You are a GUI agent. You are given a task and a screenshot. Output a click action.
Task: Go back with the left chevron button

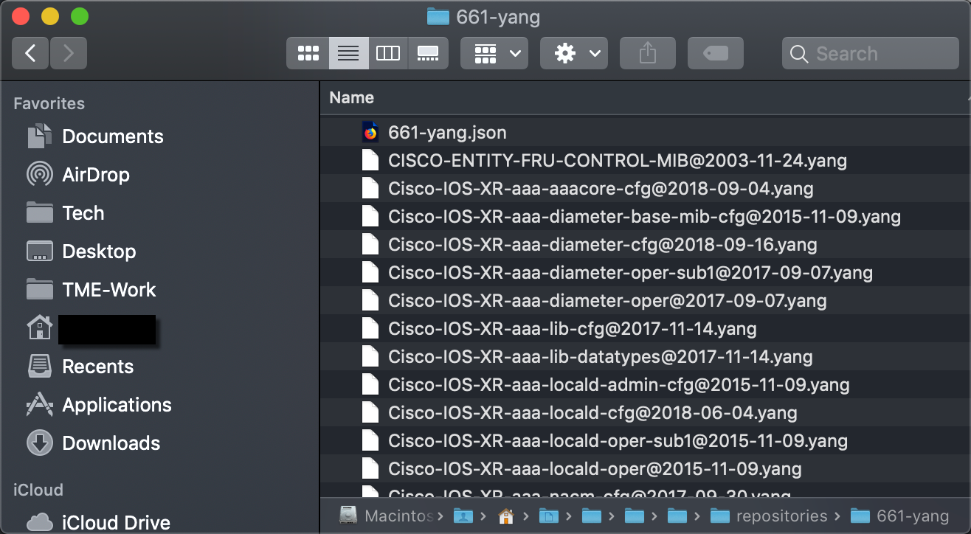click(30, 53)
